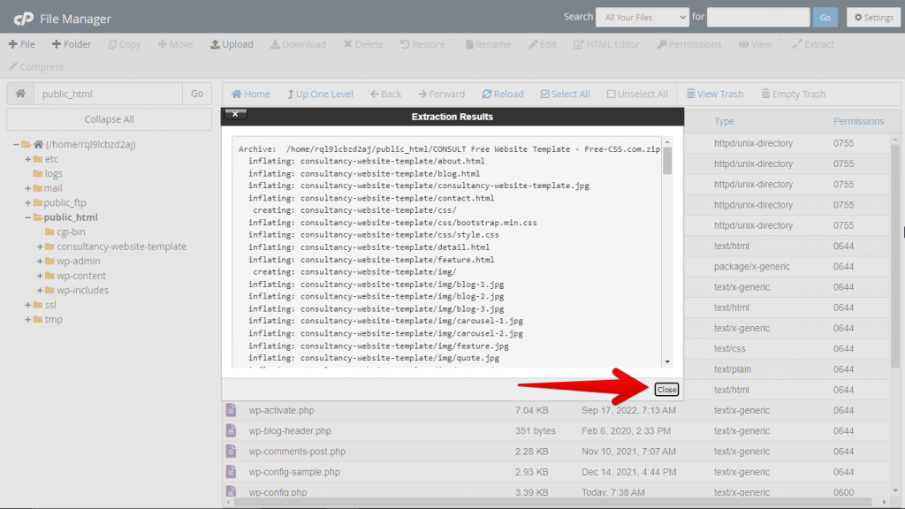This screenshot has width=905, height=509.
Task: Expand the etc folder in tree
Action: click(27, 159)
